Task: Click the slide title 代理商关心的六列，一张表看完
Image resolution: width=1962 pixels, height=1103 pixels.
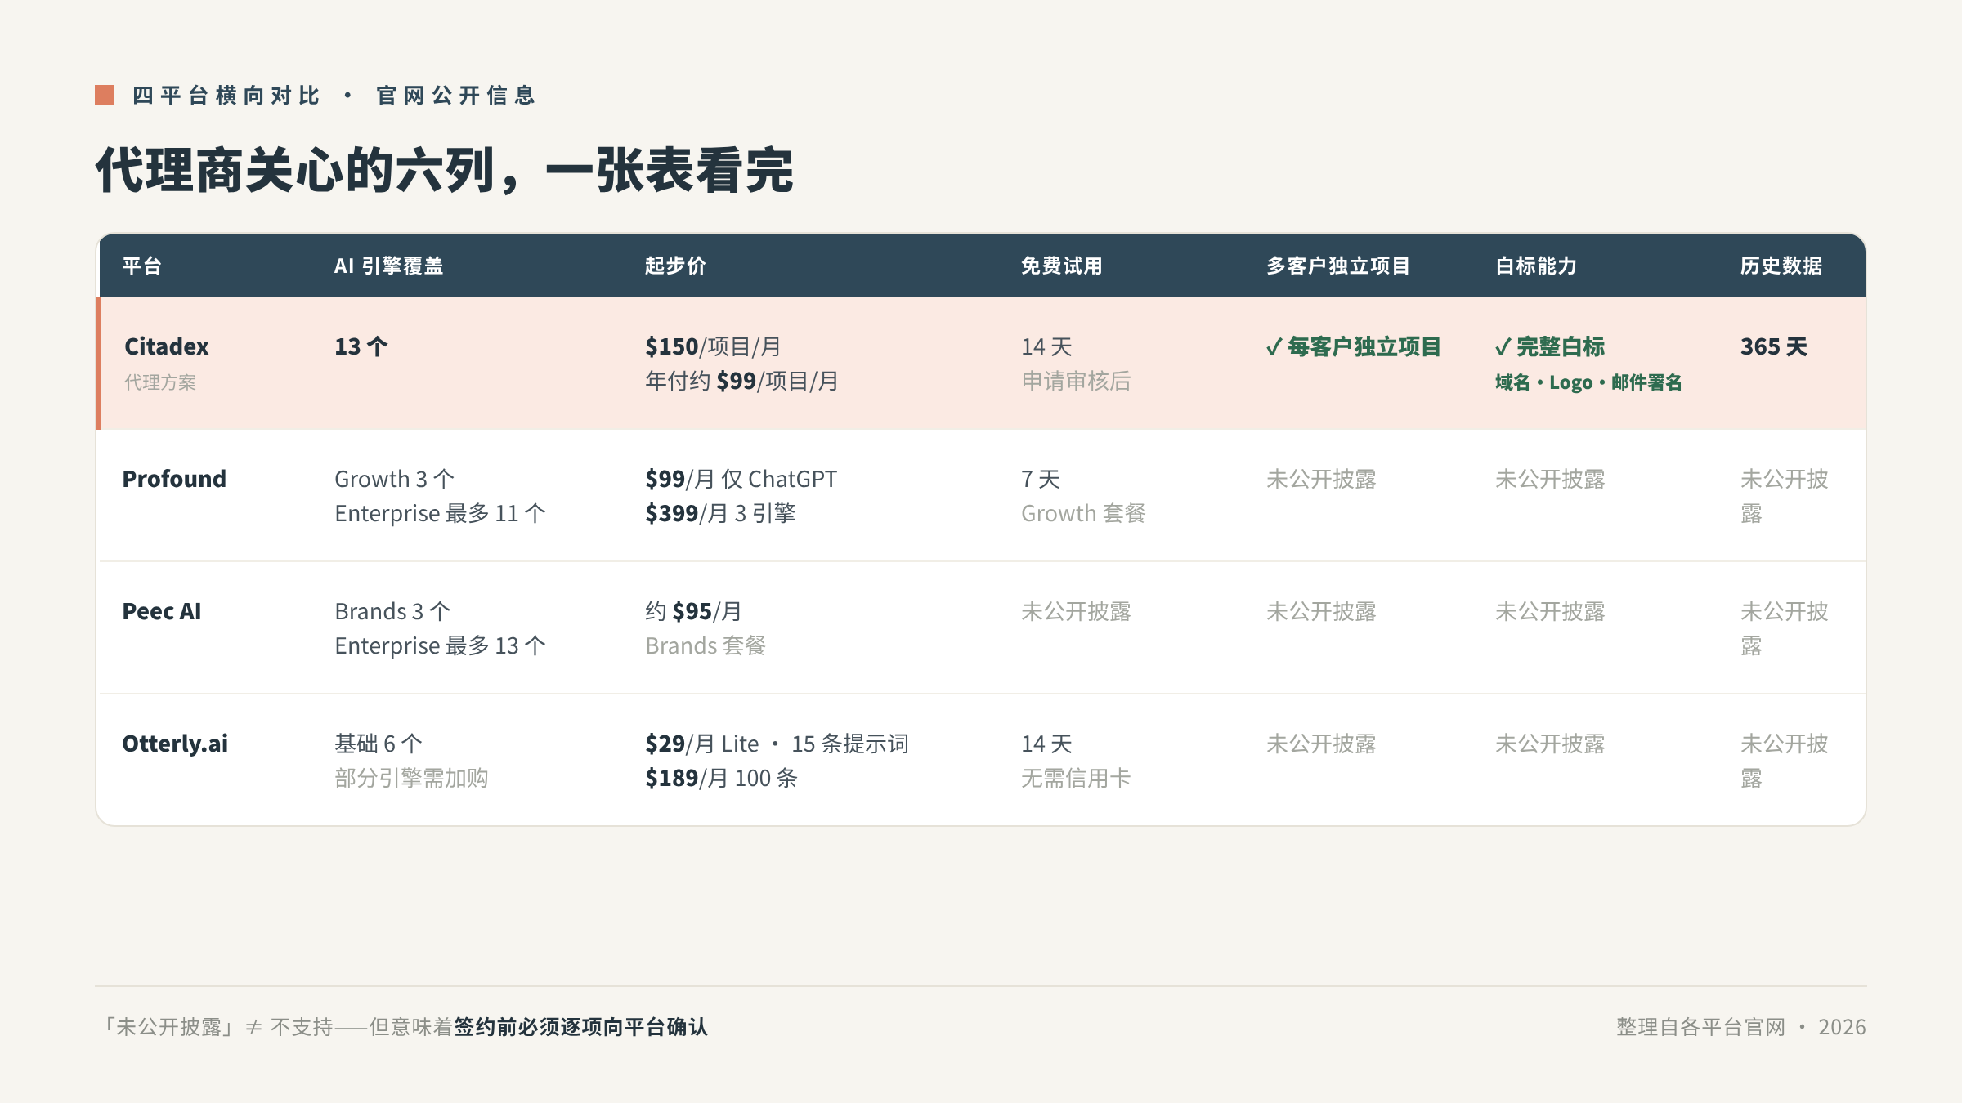Action: point(444,171)
